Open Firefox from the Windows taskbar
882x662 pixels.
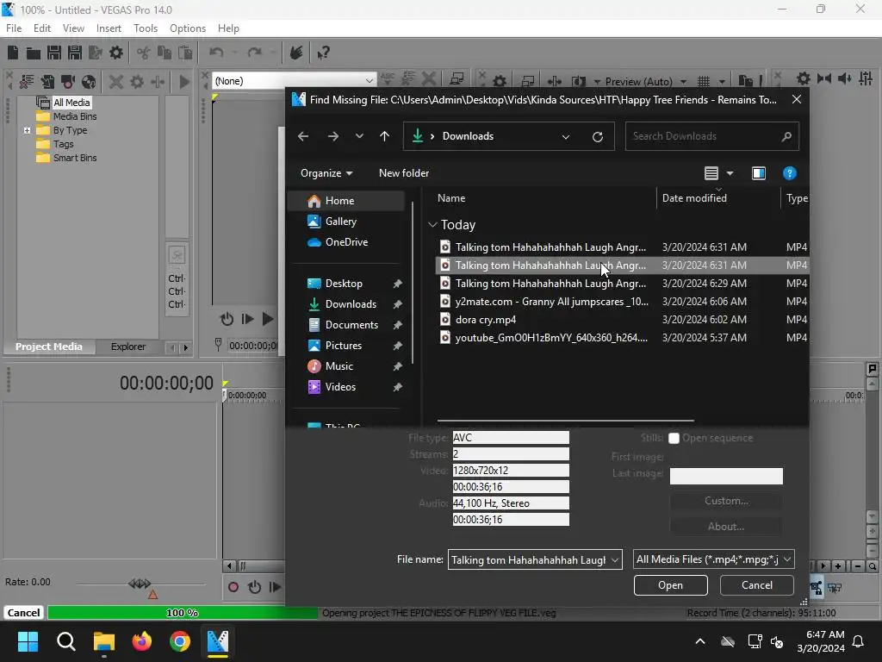(x=142, y=641)
